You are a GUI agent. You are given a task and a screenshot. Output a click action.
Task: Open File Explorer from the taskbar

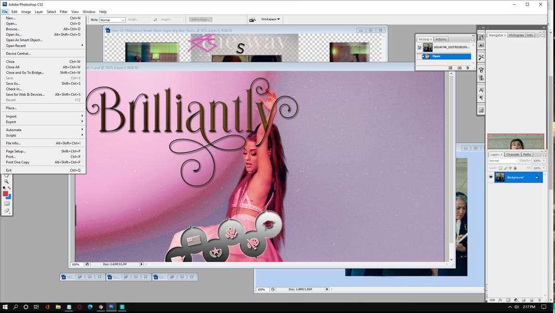pyautogui.click(x=58, y=307)
